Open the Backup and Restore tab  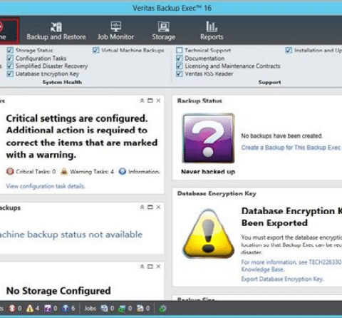(x=56, y=31)
